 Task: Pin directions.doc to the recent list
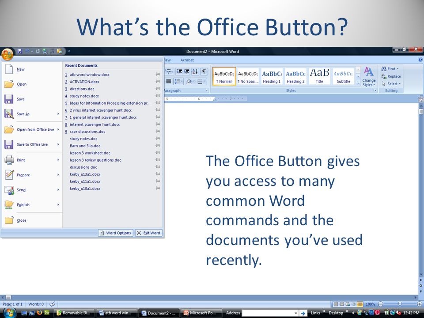click(157, 88)
